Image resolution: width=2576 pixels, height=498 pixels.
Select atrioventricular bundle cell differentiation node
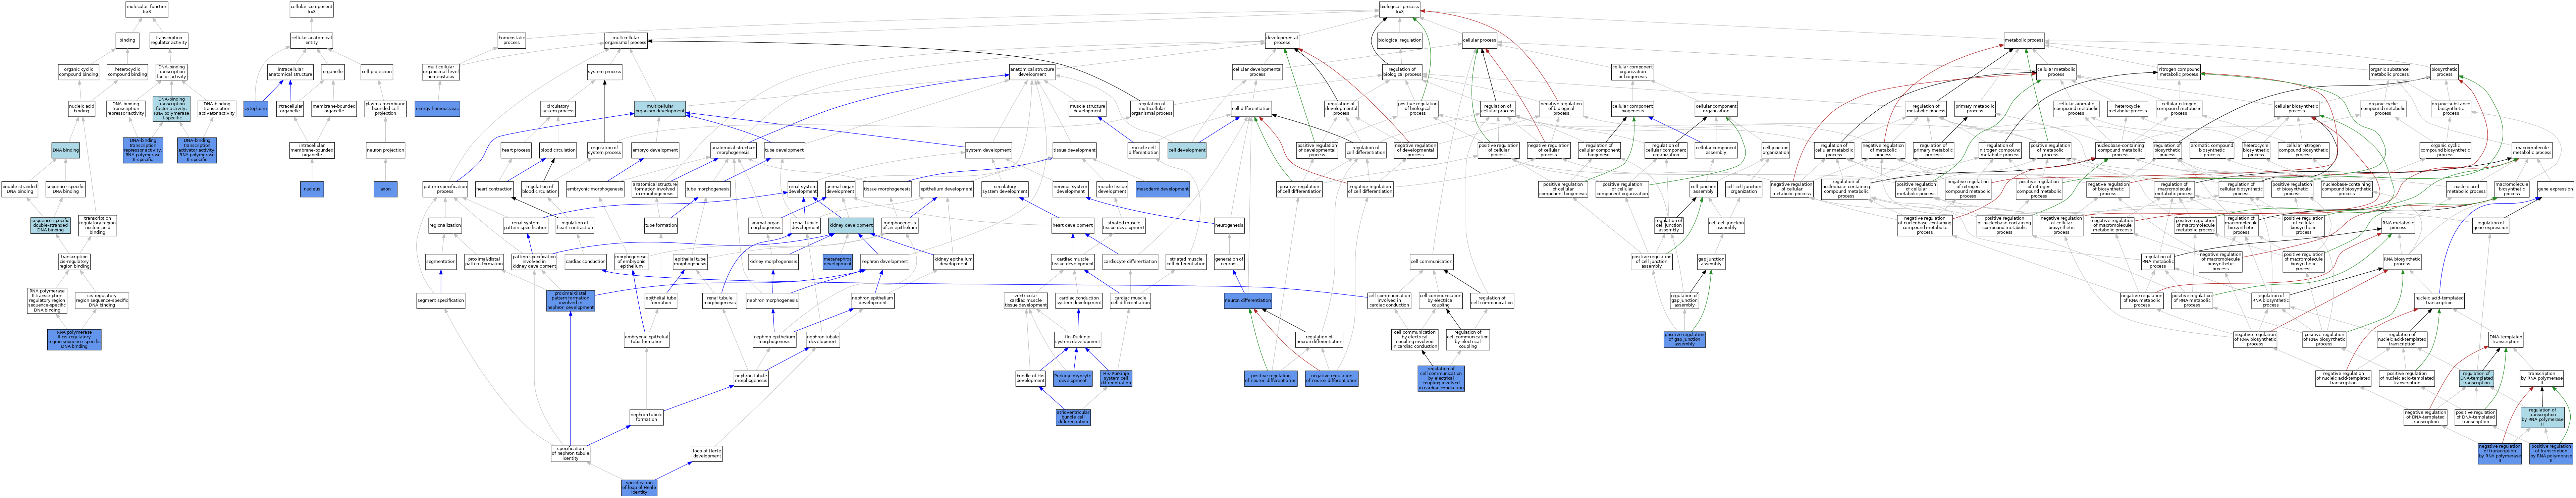pyautogui.click(x=1073, y=417)
